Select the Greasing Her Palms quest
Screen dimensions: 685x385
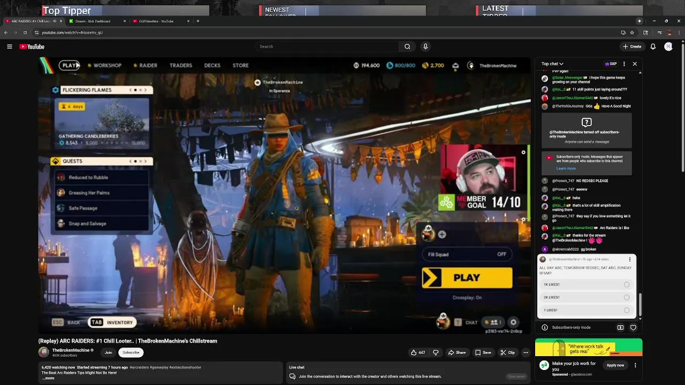coord(102,192)
